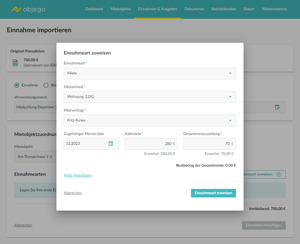The width and height of the screenshot is (300, 244).
Task: Click the calendar icon in background date field
Action: (x=277, y=107)
